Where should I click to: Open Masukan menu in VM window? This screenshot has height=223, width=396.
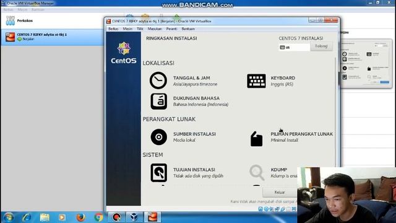155,29
